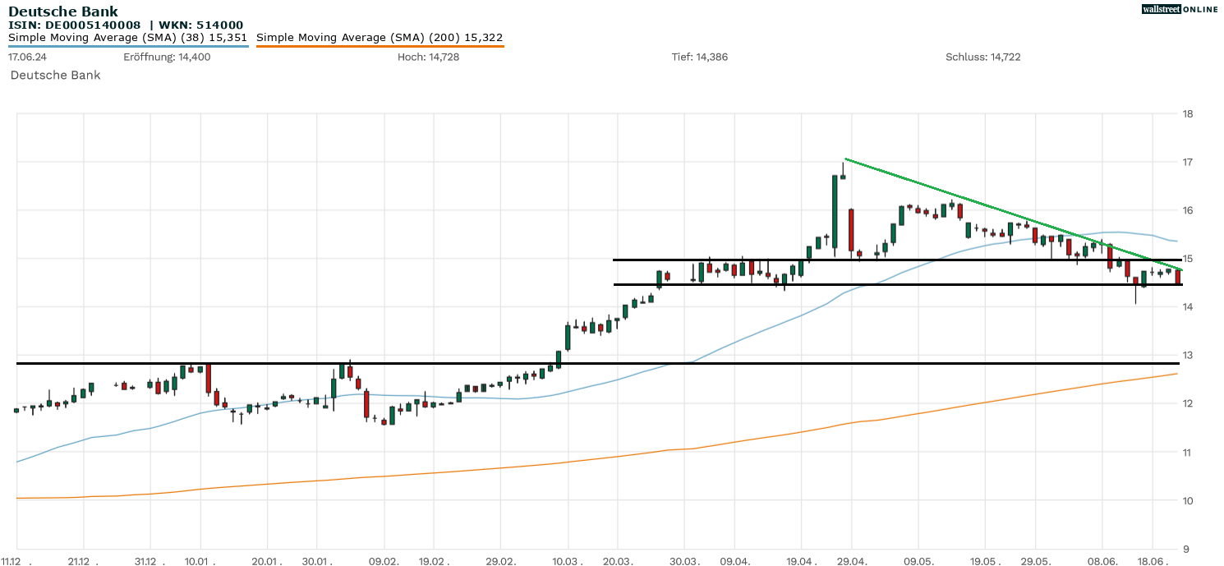1224x566 pixels.
Task: Click the 29.04. date on the x-axis
Action: (x=851, y=561)
